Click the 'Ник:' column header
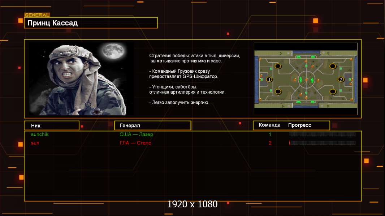Viewport: 385px width, 216px height. click(52, 126)
